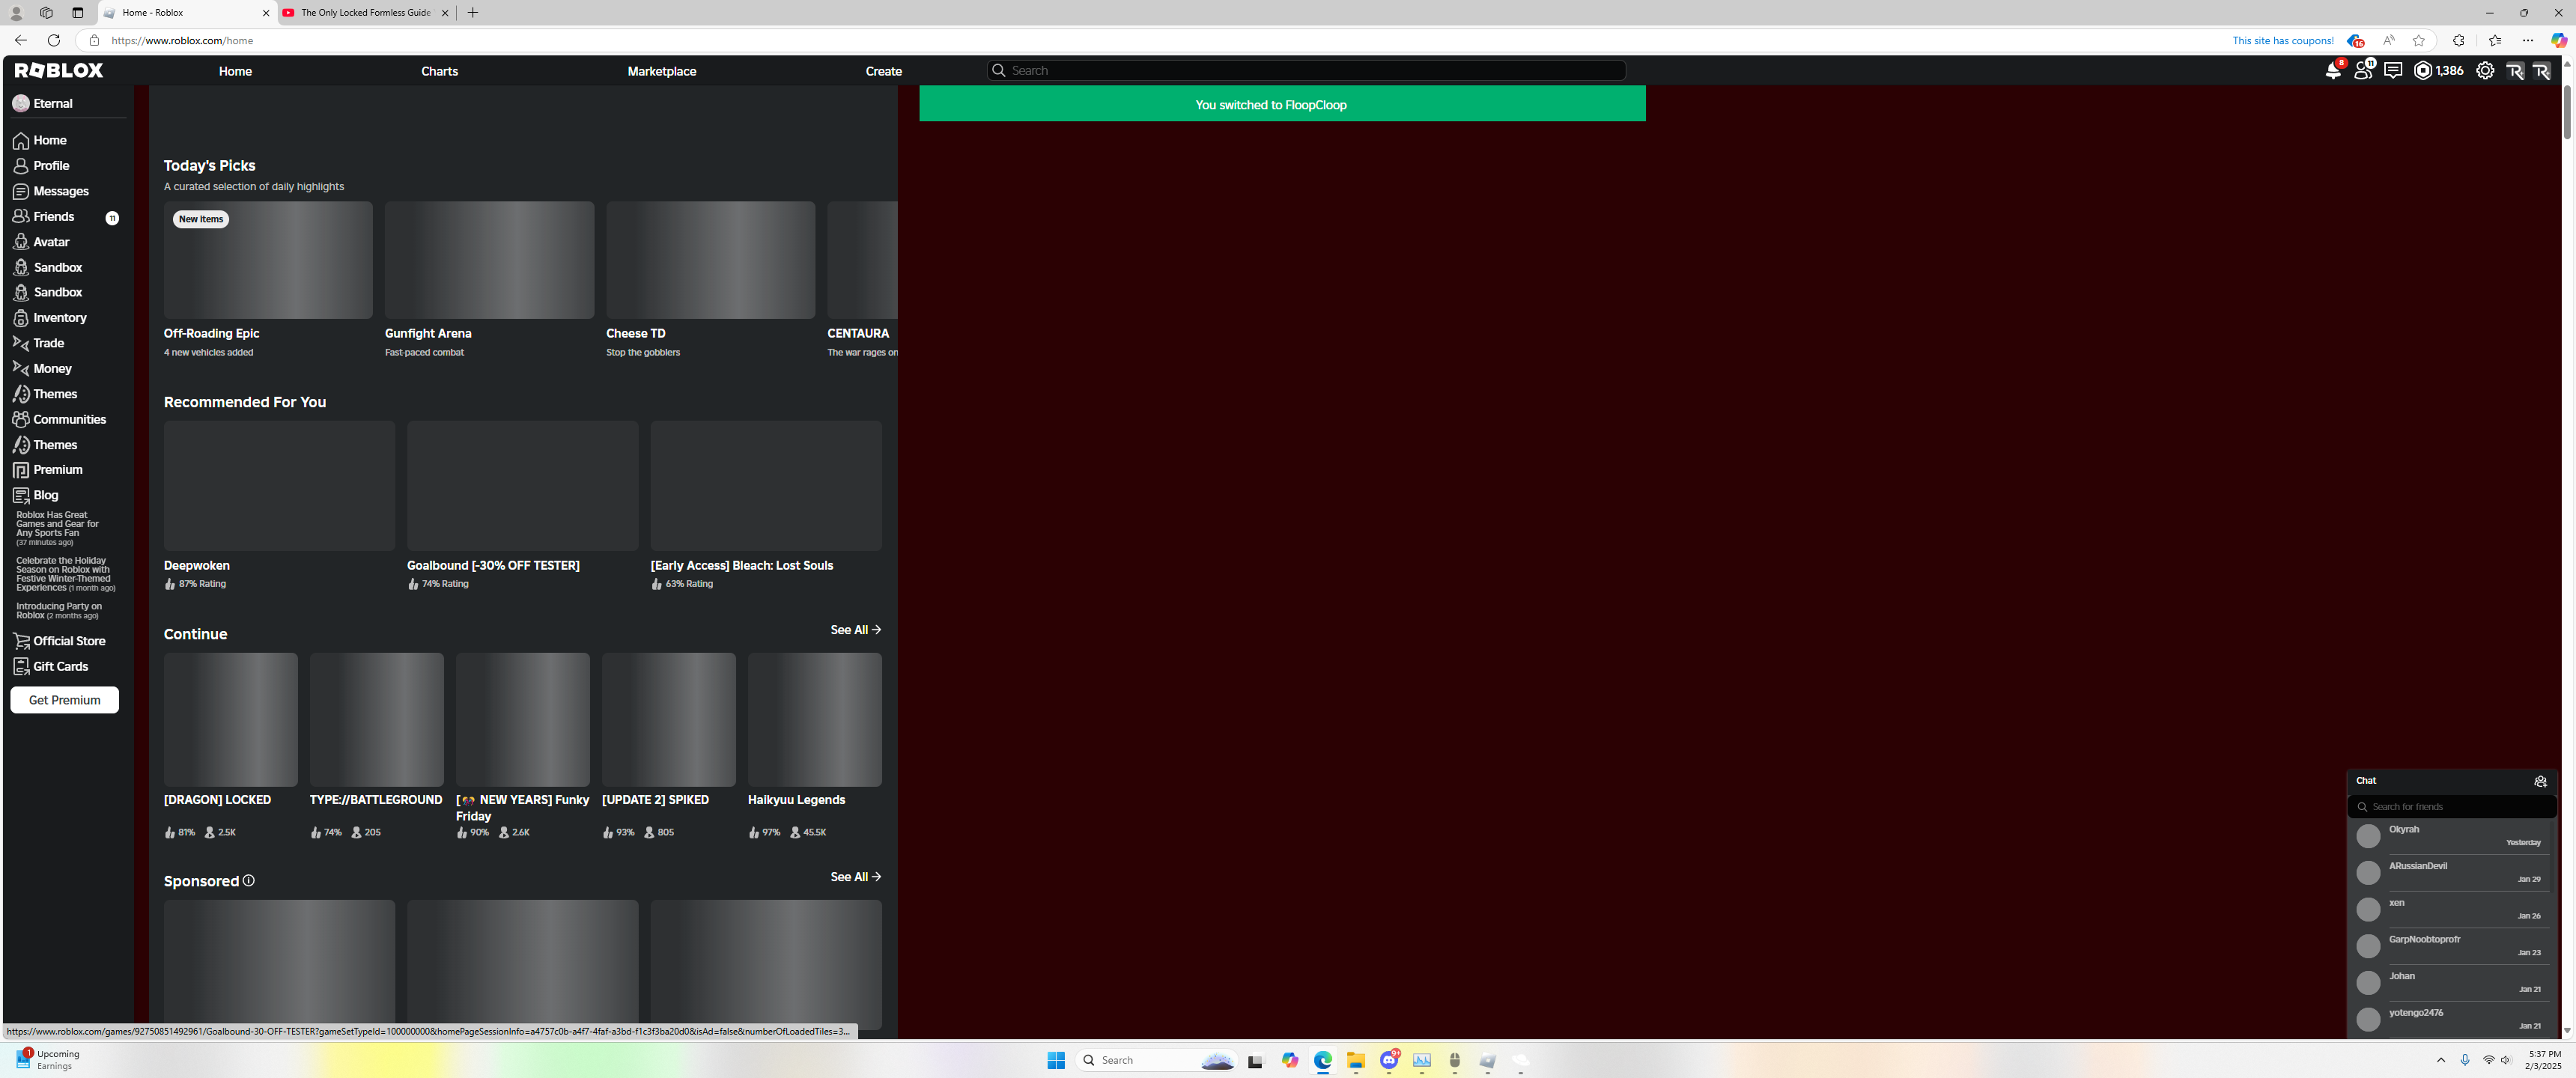Click the chat bubble icon in Roblox header
Screen dimensions: 2576x1078
[2393, 71]
